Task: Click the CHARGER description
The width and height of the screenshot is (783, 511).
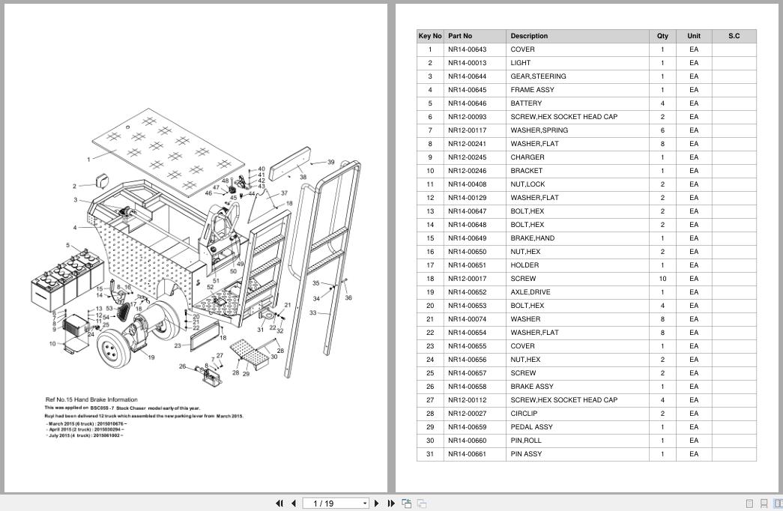Action: pos(527,157)
